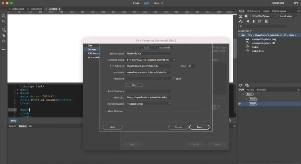301x164 pixels.
Task: Click the Server Name input field
Action: click(x=148, y=53)
